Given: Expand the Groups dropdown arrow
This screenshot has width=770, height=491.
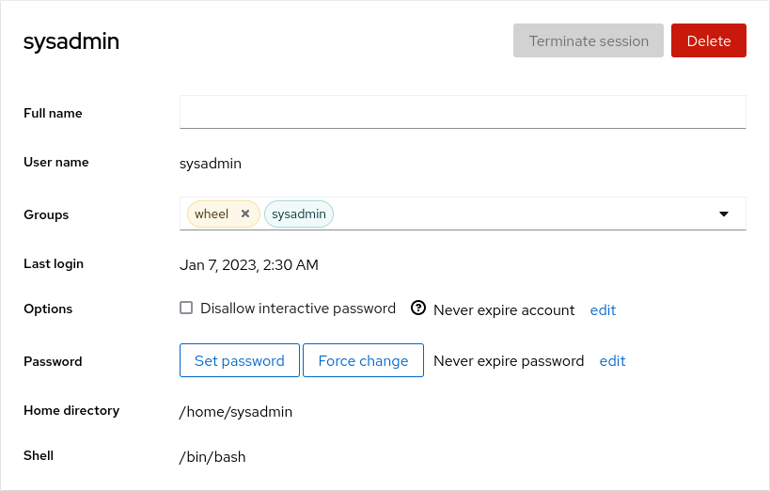Looking at the screenshot, I should click(724, 214).
